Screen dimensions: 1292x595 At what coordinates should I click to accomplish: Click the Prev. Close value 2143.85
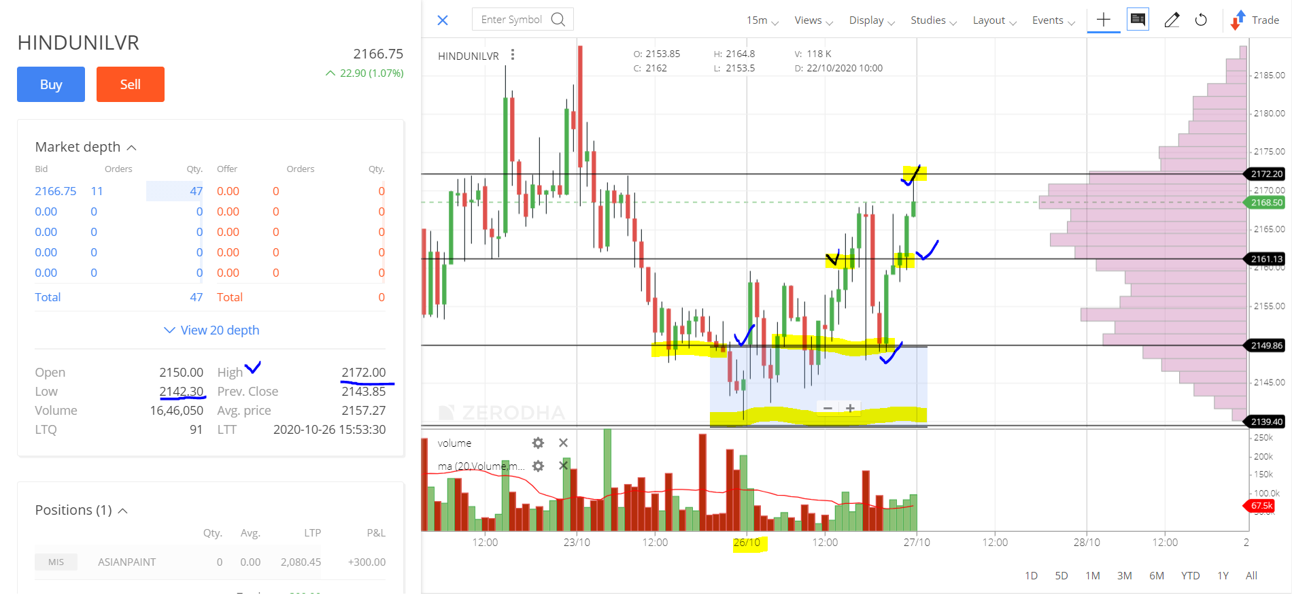point(363,391)
